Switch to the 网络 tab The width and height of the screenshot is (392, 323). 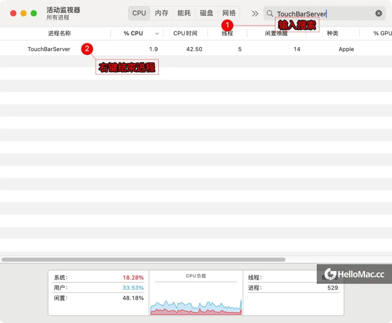[x=229, y=13]
